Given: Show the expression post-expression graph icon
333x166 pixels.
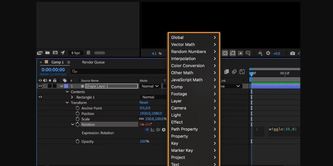Looking at the screenshot, I should coord(153,130).
